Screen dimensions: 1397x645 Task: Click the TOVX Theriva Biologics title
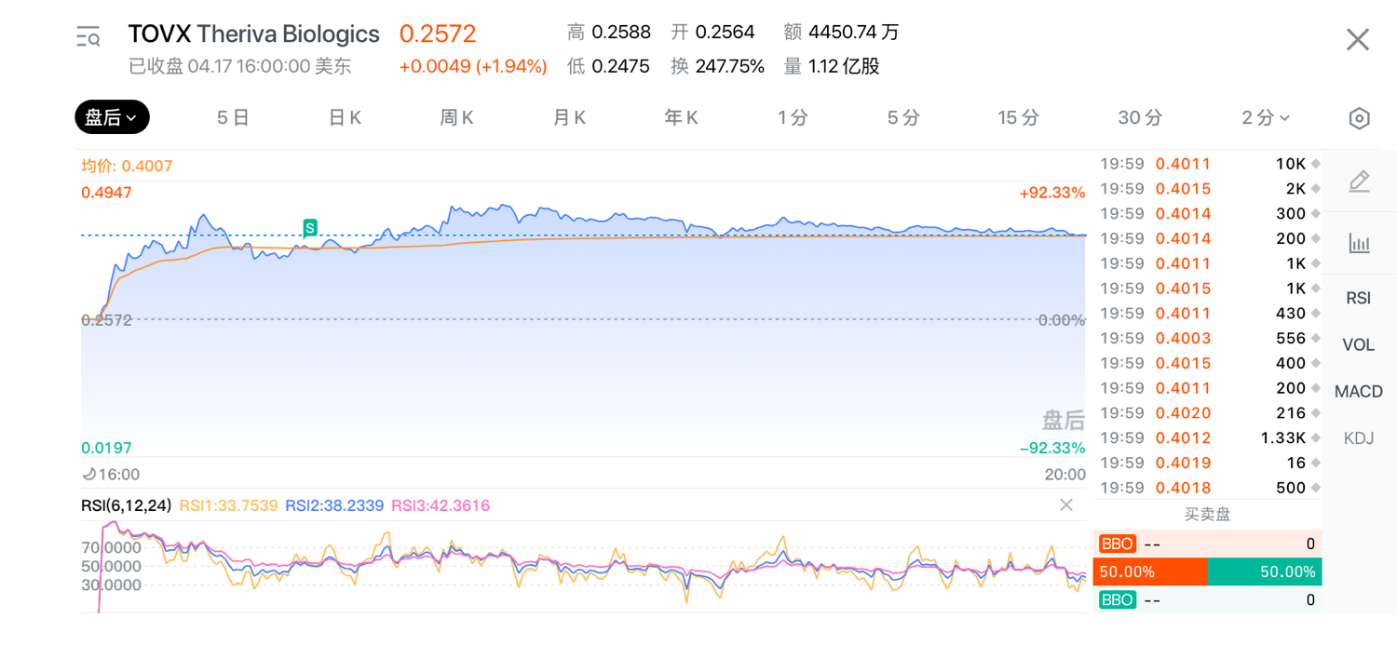click(253, 34)
